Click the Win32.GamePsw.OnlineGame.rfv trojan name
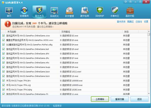The width and height of the screenshot is (151, 108). click(x=34, y=94)
